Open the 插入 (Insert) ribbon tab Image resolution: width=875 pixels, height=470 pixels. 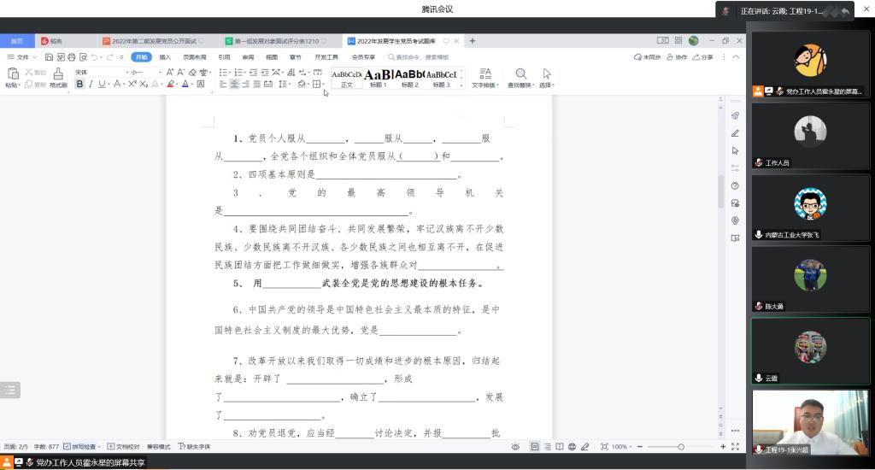point(165,57)
